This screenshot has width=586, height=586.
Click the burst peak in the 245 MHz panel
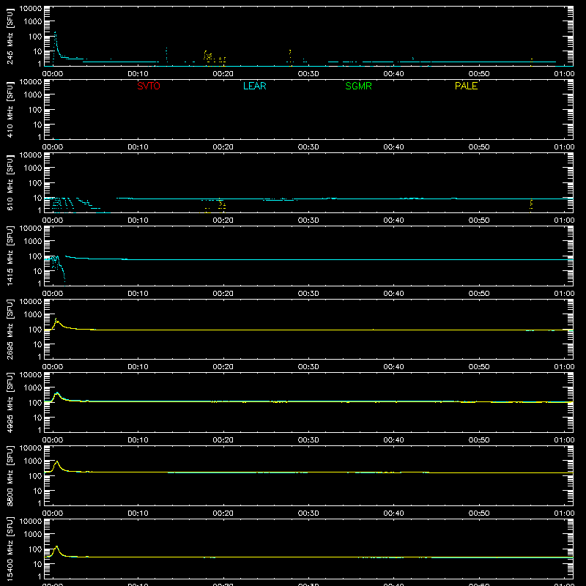tap(56, 33)
